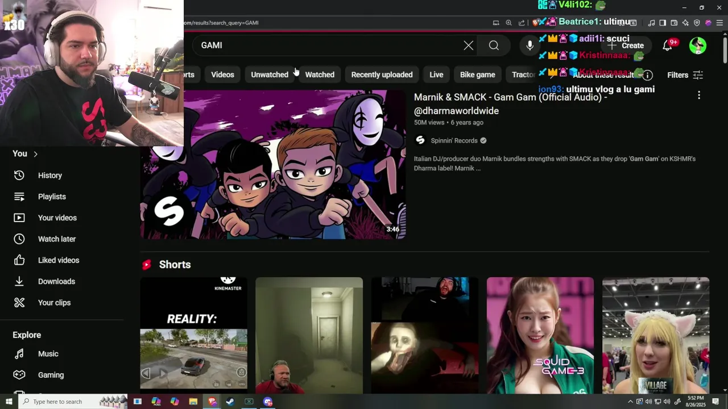Open File Explorer from the taskbar

(193, 402)
